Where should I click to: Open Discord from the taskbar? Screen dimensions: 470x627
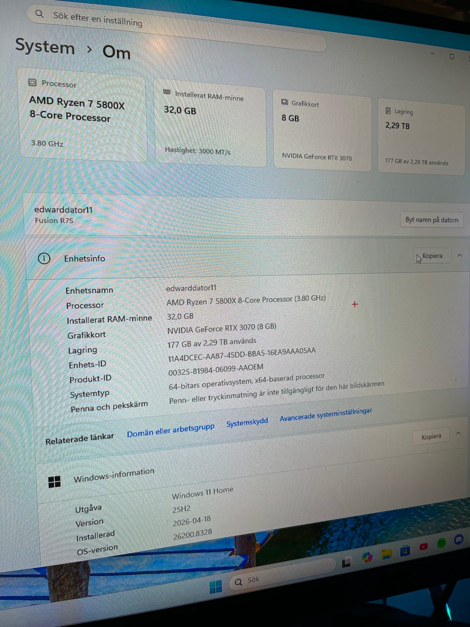click(459, 539)
